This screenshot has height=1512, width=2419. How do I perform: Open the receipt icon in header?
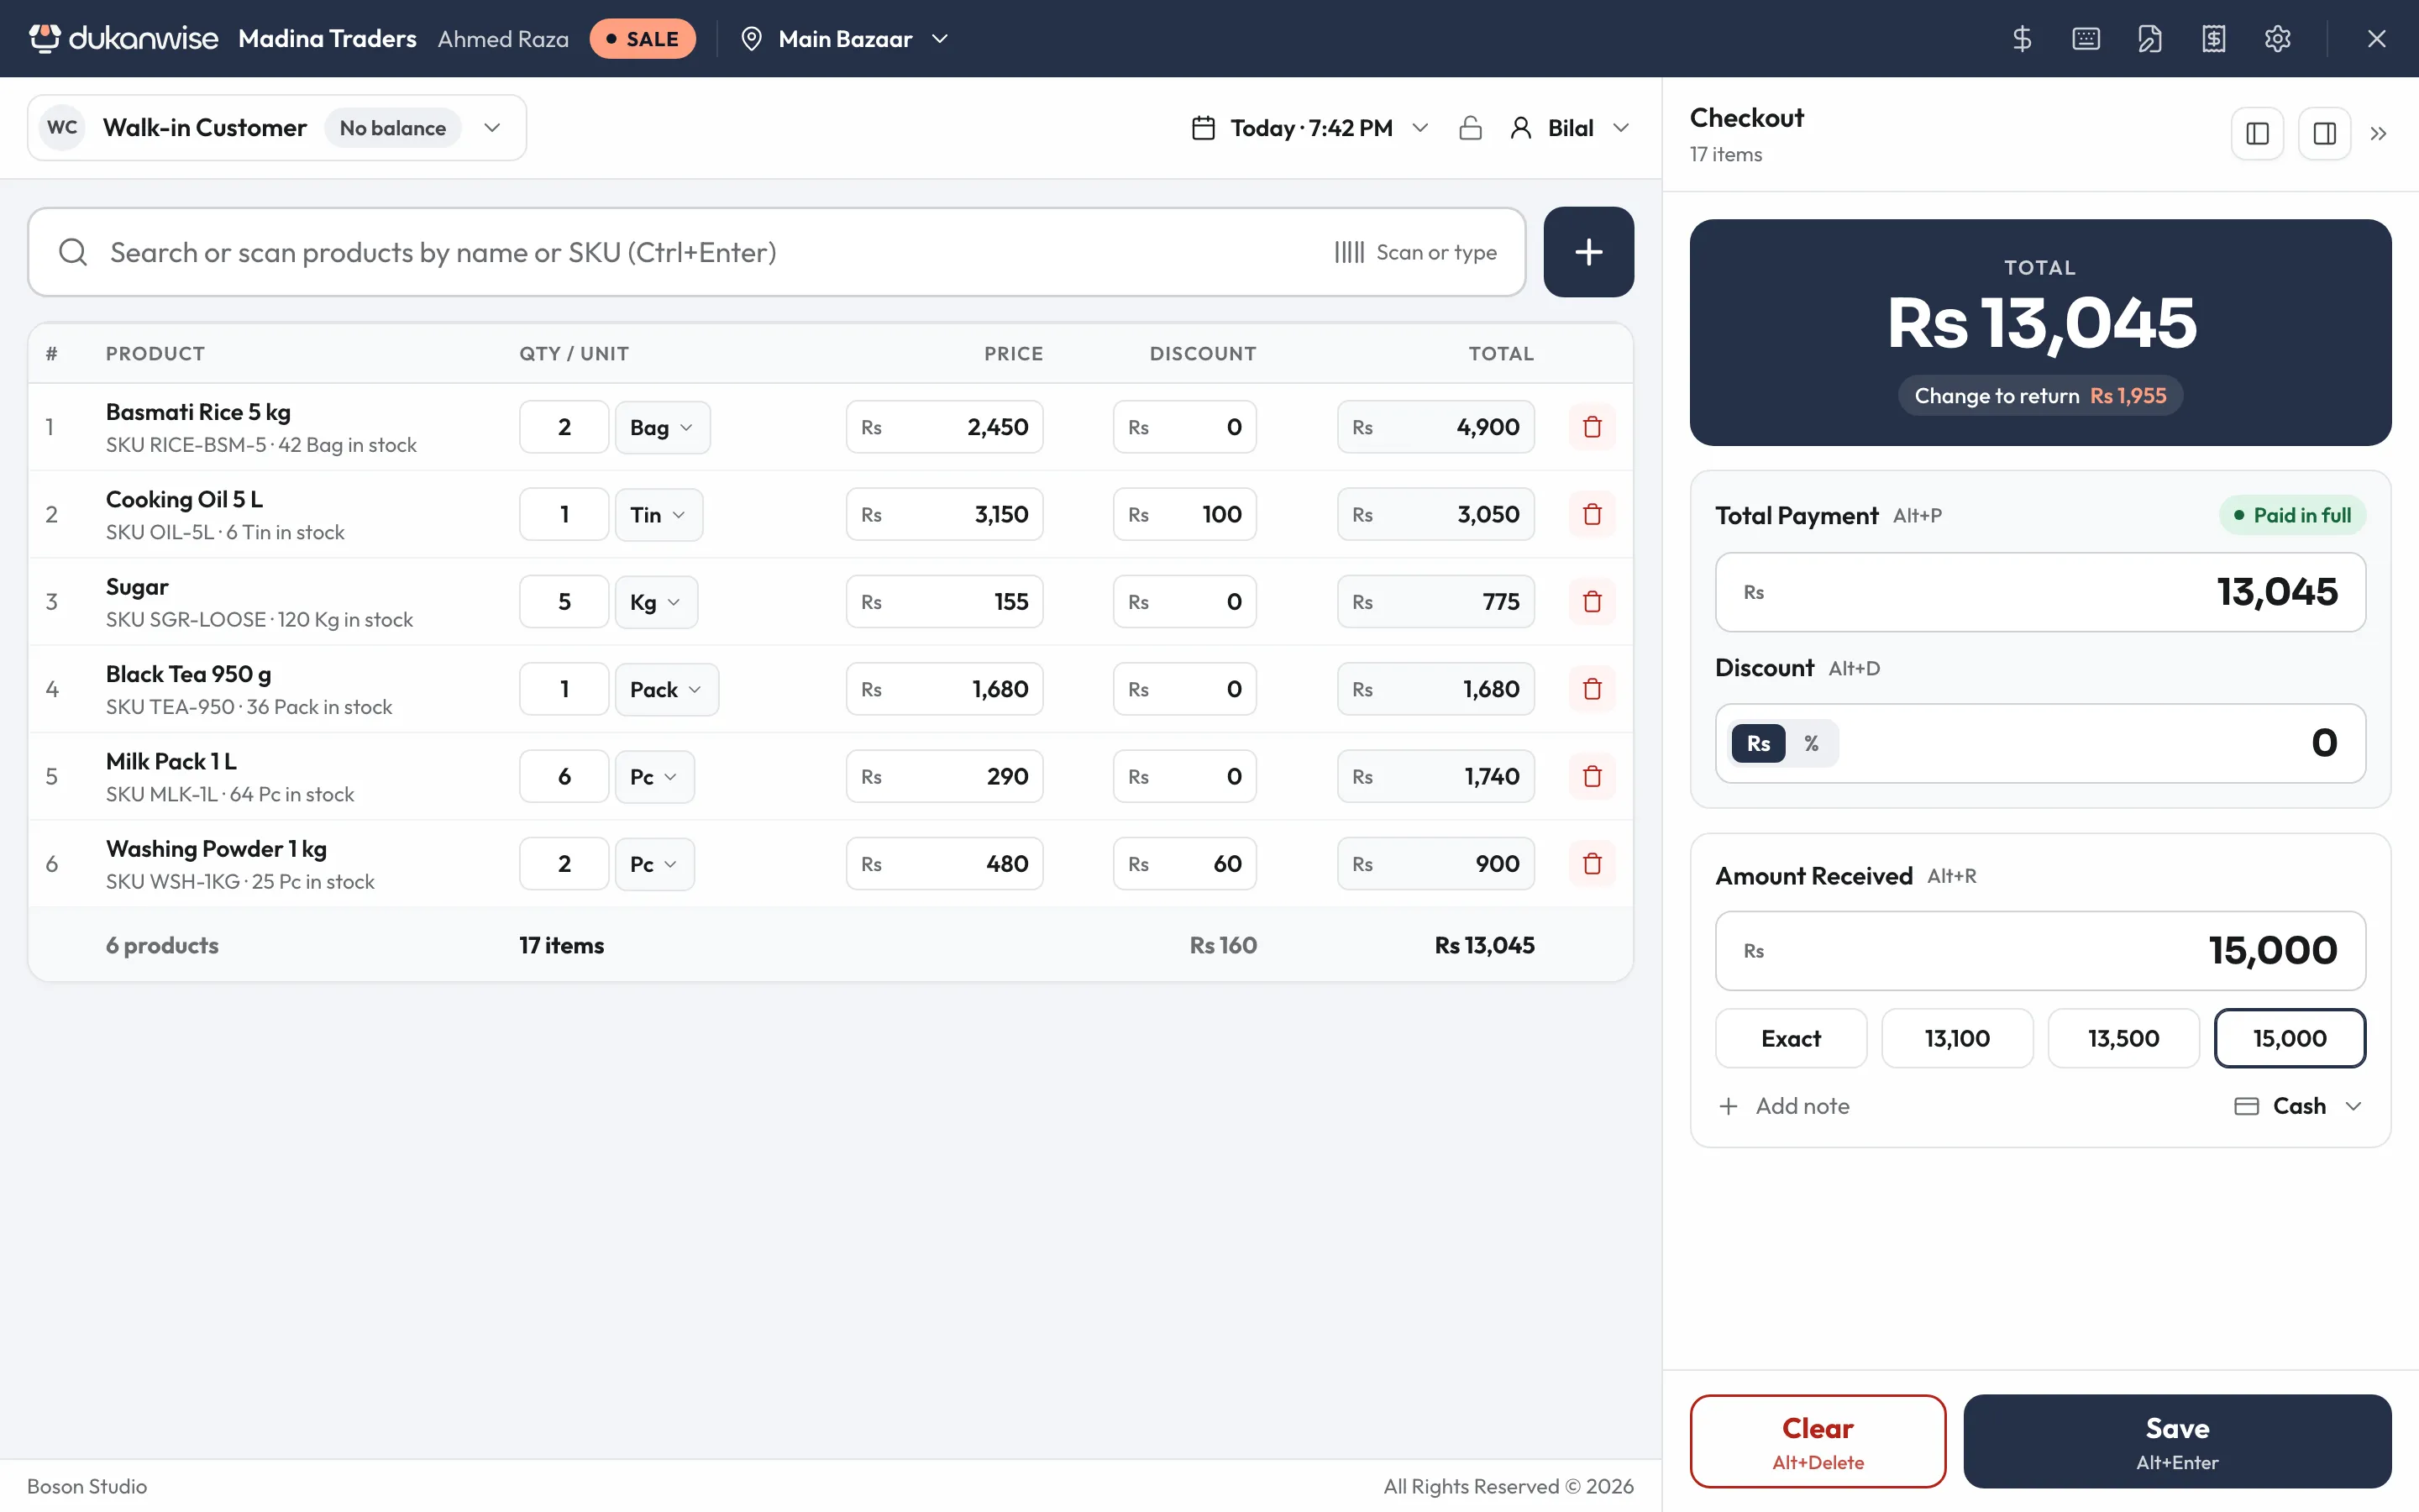(x=2213, y=39)
